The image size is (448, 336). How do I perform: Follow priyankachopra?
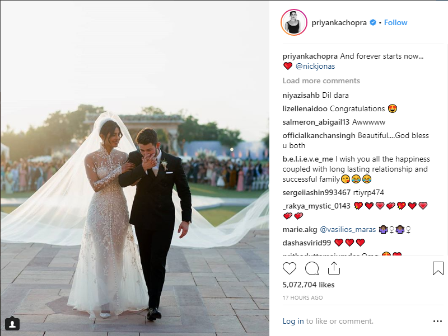[395, 22]
